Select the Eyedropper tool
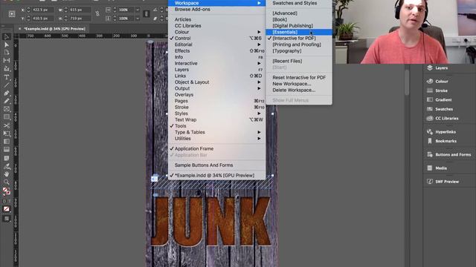The image size is (476, 267). [x=7, y=166]
